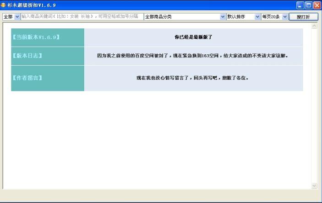The height and width of the screenshot is (203, 322).
Task: Select the 【作者留言】 header cell
Action: pyautogui.click(x=48, y=78)
